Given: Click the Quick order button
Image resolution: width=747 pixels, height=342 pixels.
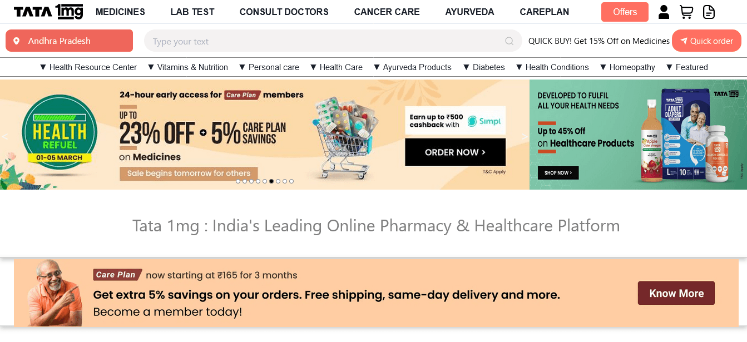Looking at the screenshot, I should pyautogui.click(x=706, y=41).
